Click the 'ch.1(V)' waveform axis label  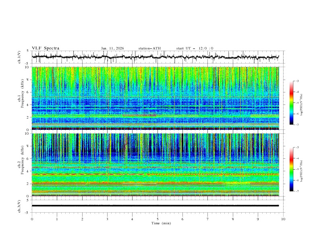(x=19, y=57)
